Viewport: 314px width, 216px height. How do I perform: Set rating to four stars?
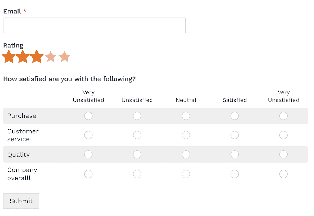coord(51,57)
